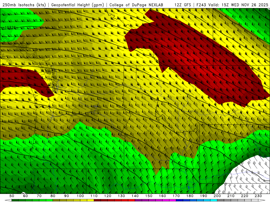270x202 pixels.
Task: Pick the bright red swatch below the 130 label
Action: [x=125, y=200]
